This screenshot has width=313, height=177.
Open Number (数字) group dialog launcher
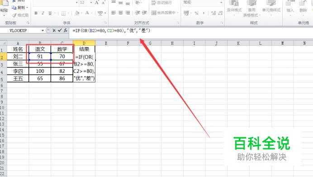pos(222,23)
